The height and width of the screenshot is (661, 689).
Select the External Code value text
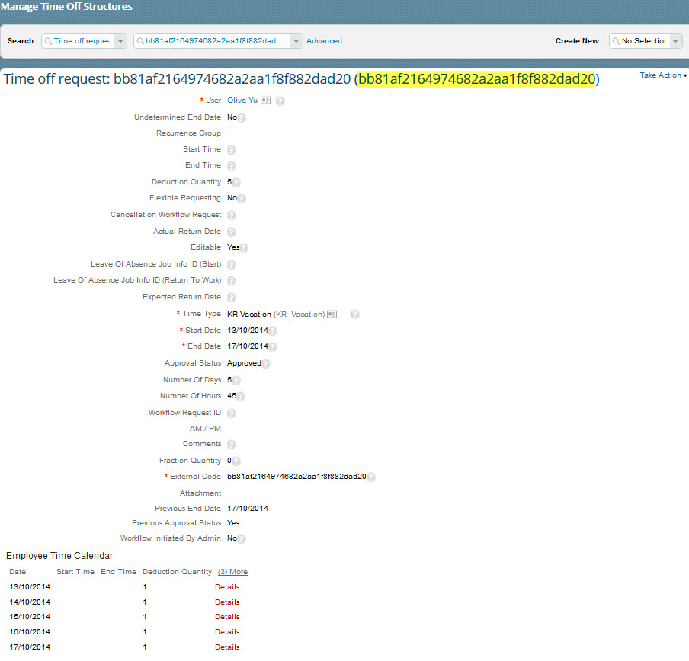(296, 476)
